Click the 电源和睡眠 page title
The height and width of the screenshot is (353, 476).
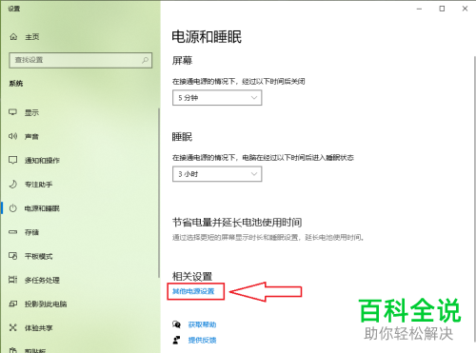207,37
